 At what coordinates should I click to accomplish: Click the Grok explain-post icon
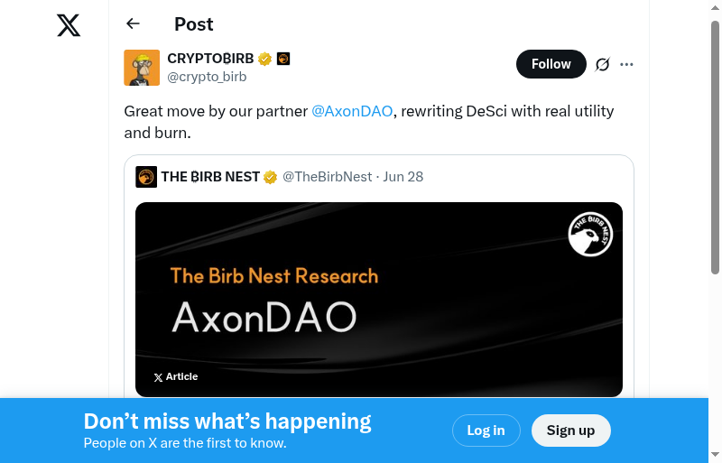click(603, 64)
